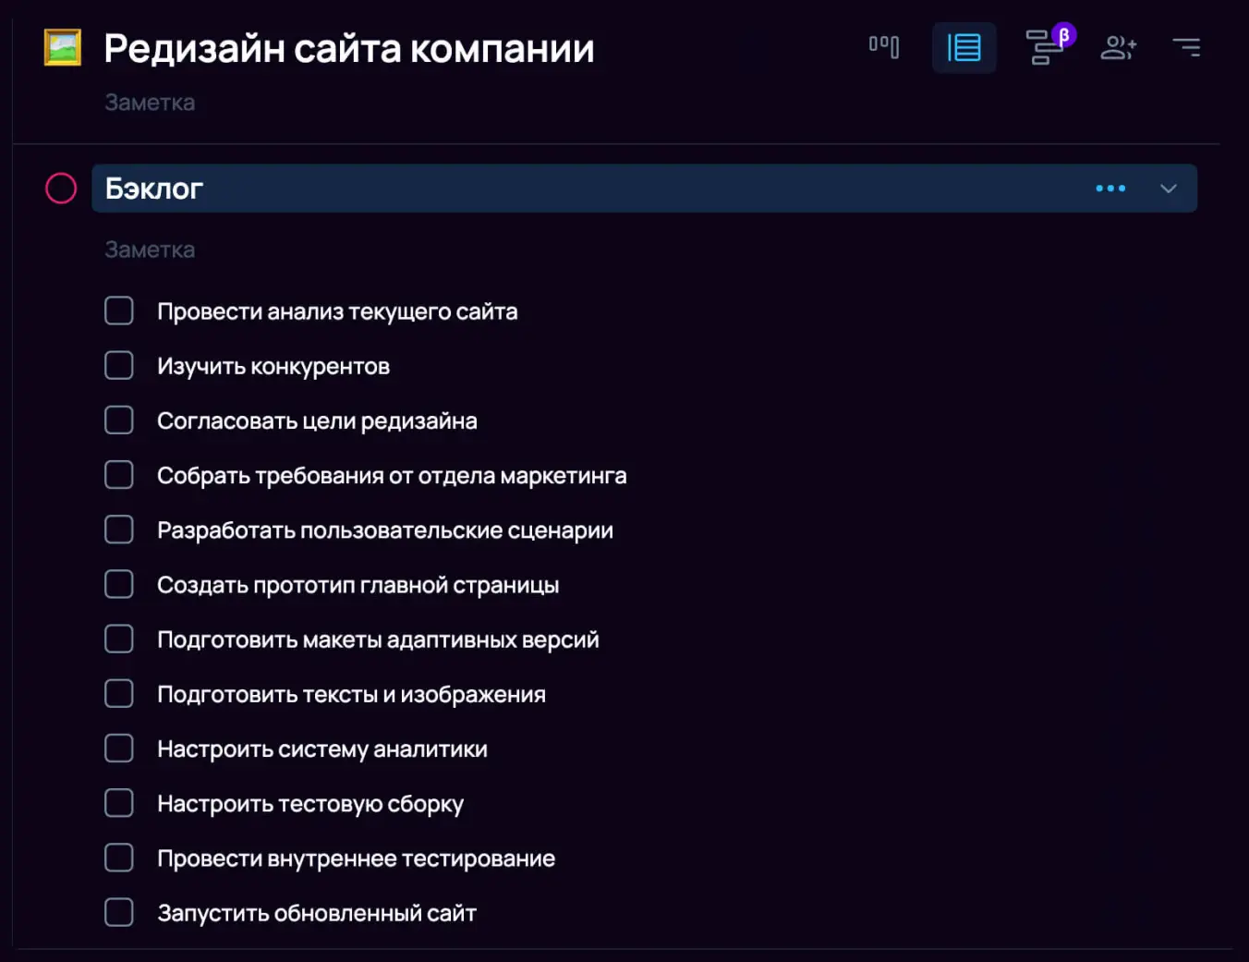Switch to the board view
This screenshot has width=1249, height=962.
click(x=882, y=46)
